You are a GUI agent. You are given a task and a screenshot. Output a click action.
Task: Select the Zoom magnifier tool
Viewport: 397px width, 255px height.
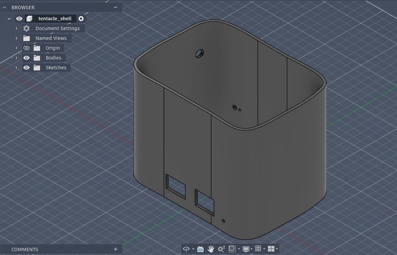pos(221,249)
